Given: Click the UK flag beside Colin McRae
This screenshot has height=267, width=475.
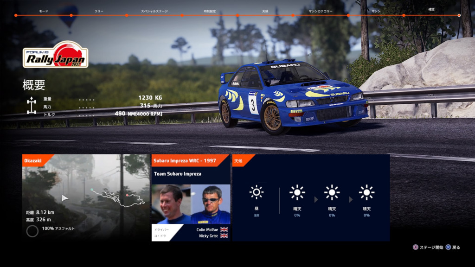Looking at the screenshot, I should click(x=224, y=229).
